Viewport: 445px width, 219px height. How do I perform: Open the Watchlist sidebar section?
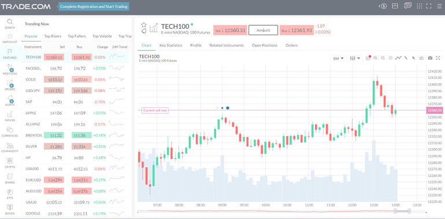tap(10, 39)
